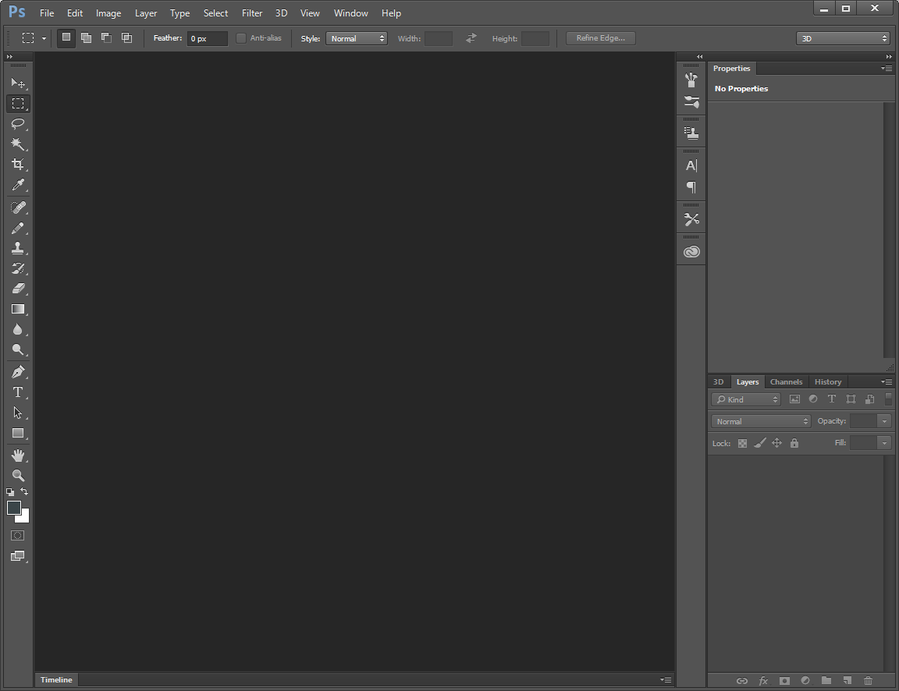Screen dimensions: 899x691
Task: Choose Intersect with selection mode
Action: tap(126, 37)
